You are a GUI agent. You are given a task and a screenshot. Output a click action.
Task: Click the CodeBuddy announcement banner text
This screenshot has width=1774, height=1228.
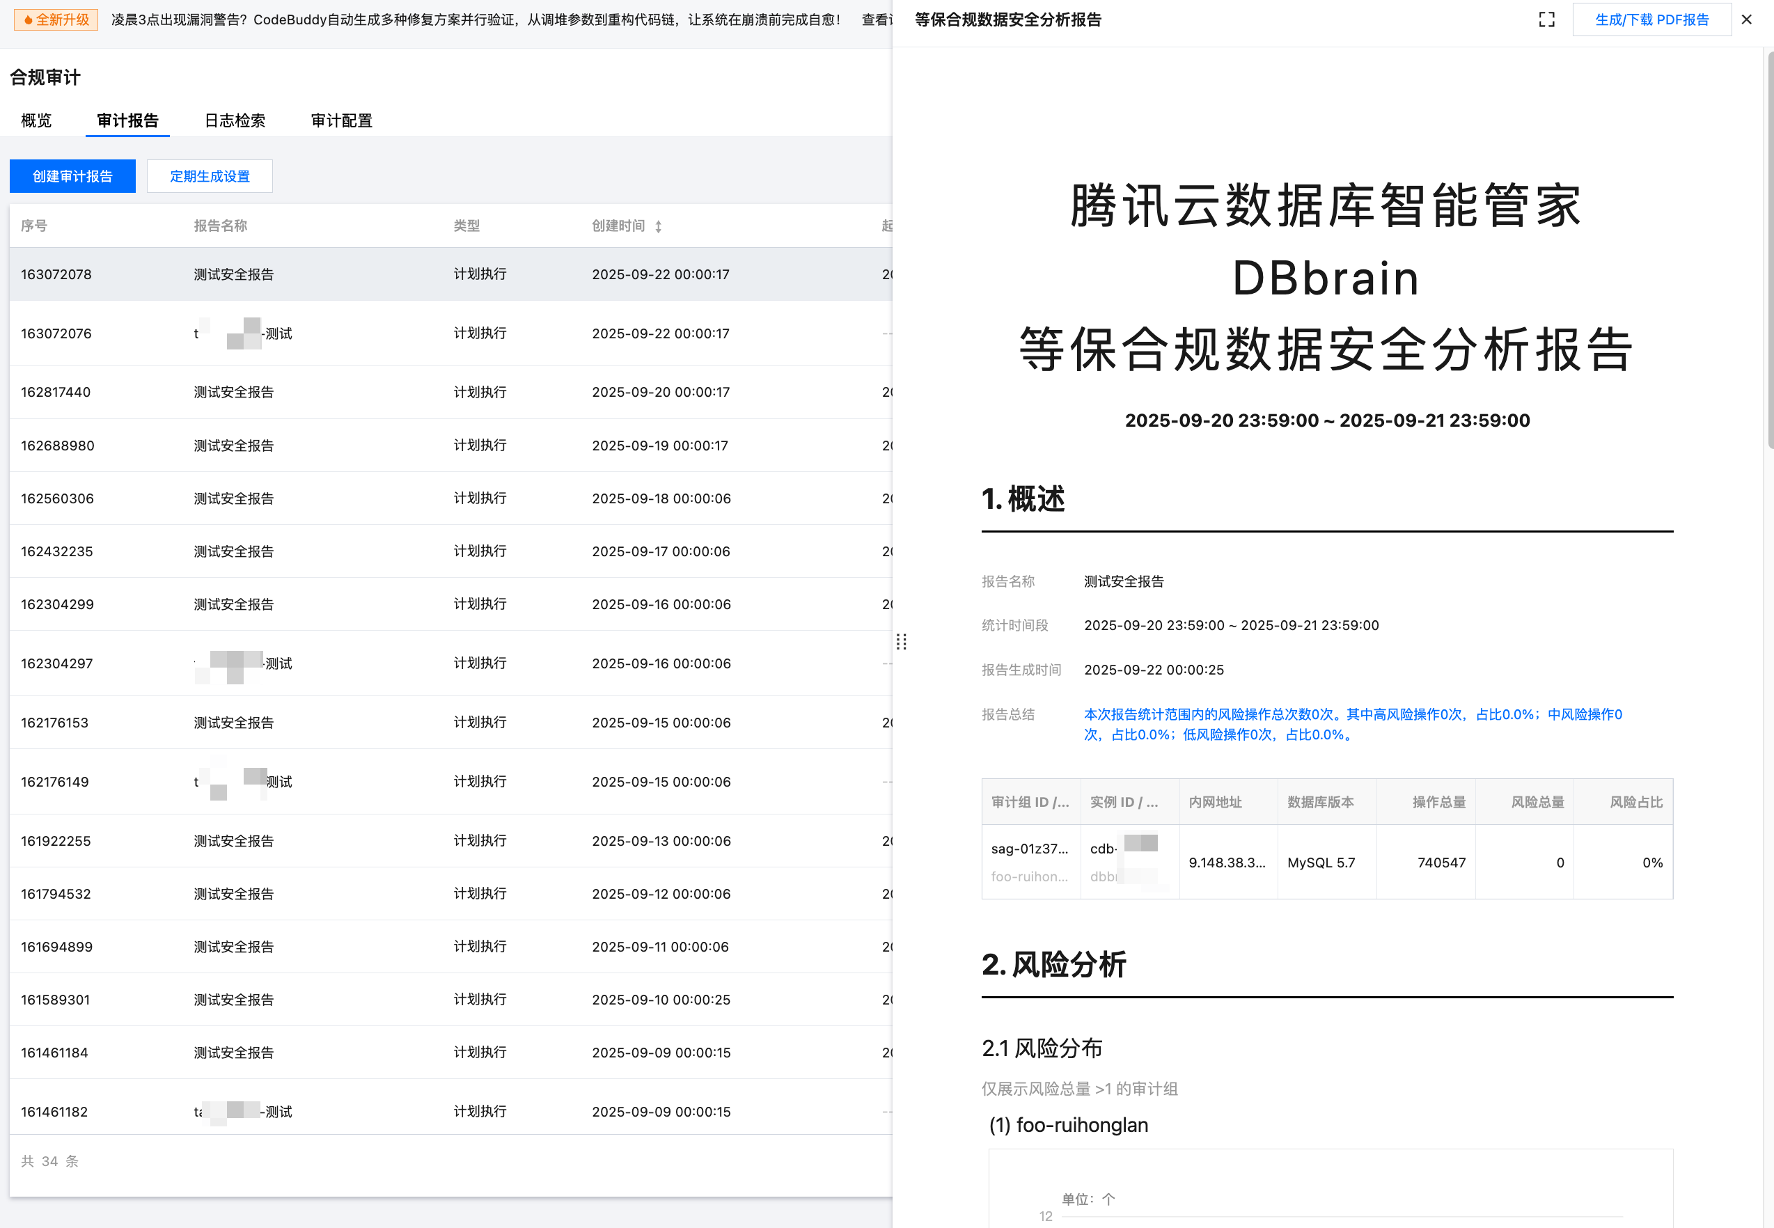pyautogui.click(x=476, y=20)
